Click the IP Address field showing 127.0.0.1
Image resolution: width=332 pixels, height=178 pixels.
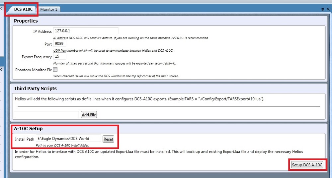86,30
